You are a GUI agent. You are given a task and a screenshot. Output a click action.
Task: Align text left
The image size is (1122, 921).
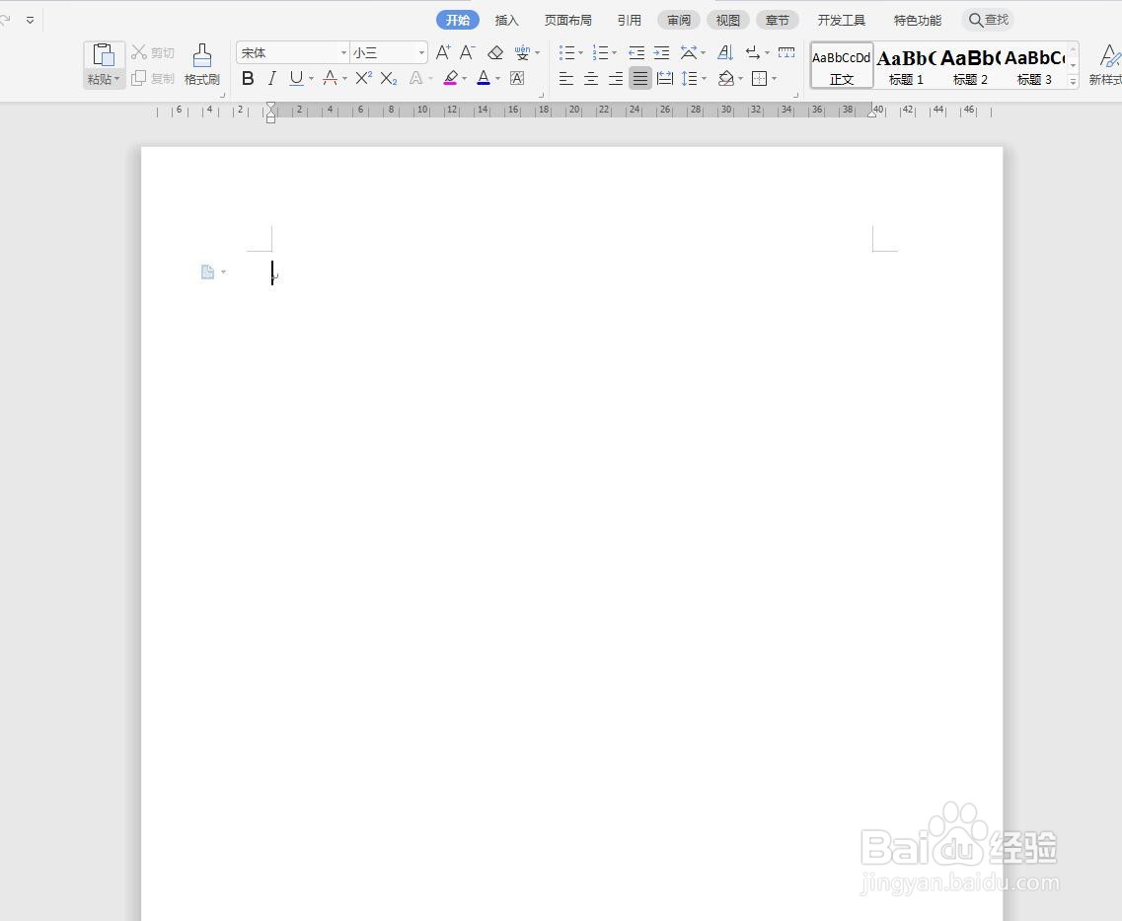click(x=566, y=78)
